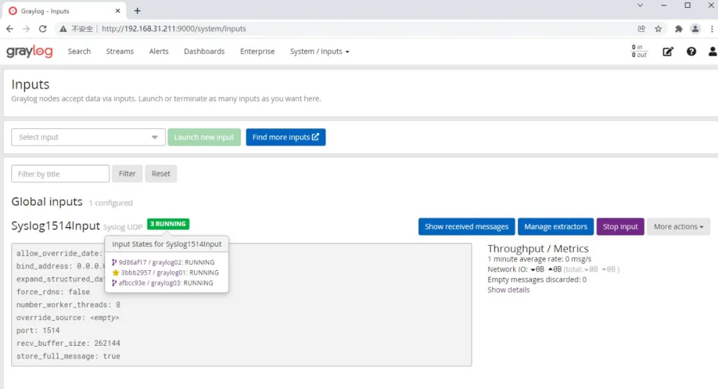Navigate to Dashboards
718x389 pixels.
[x=204, y=51]
